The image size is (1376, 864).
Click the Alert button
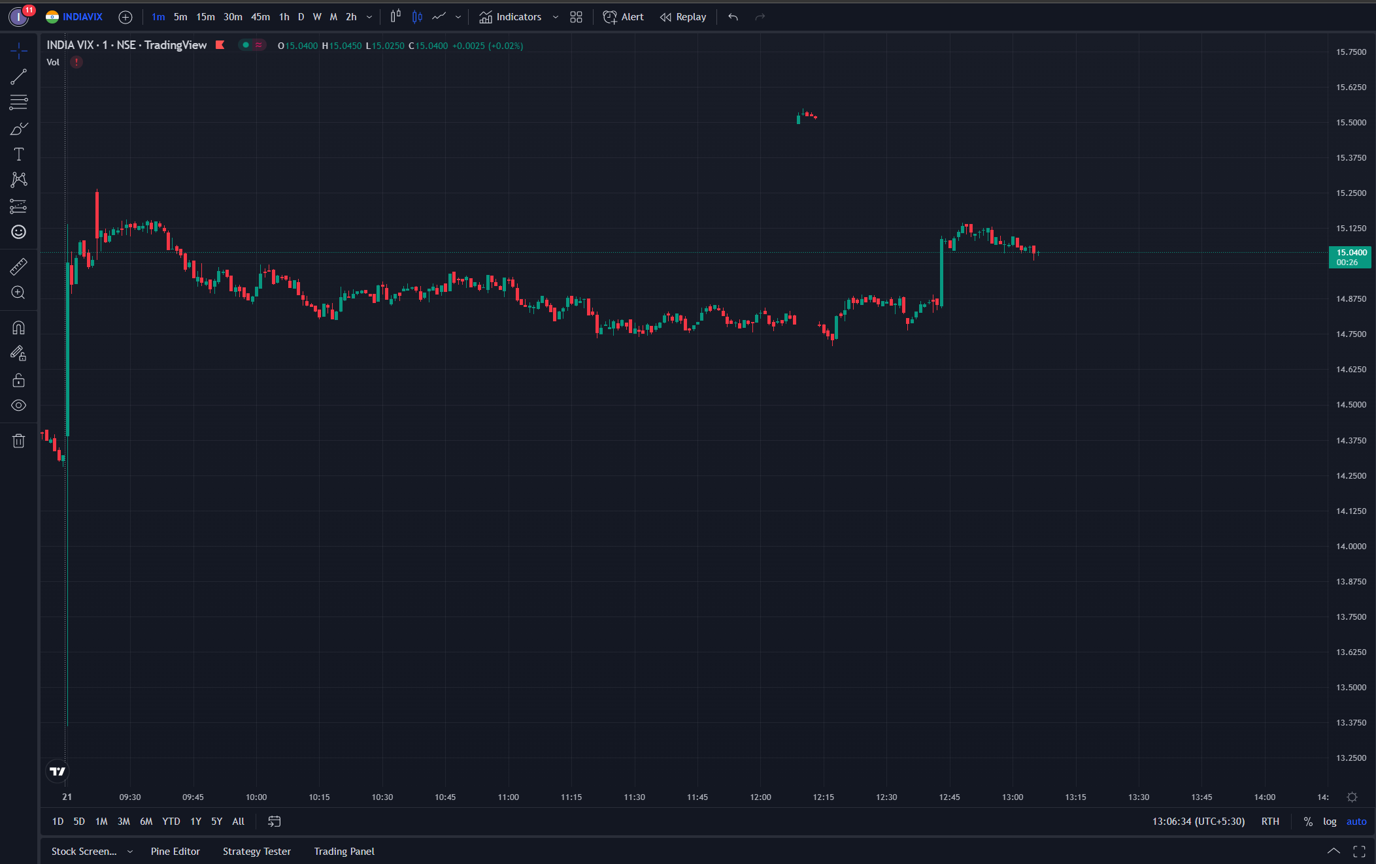[623, 17]
